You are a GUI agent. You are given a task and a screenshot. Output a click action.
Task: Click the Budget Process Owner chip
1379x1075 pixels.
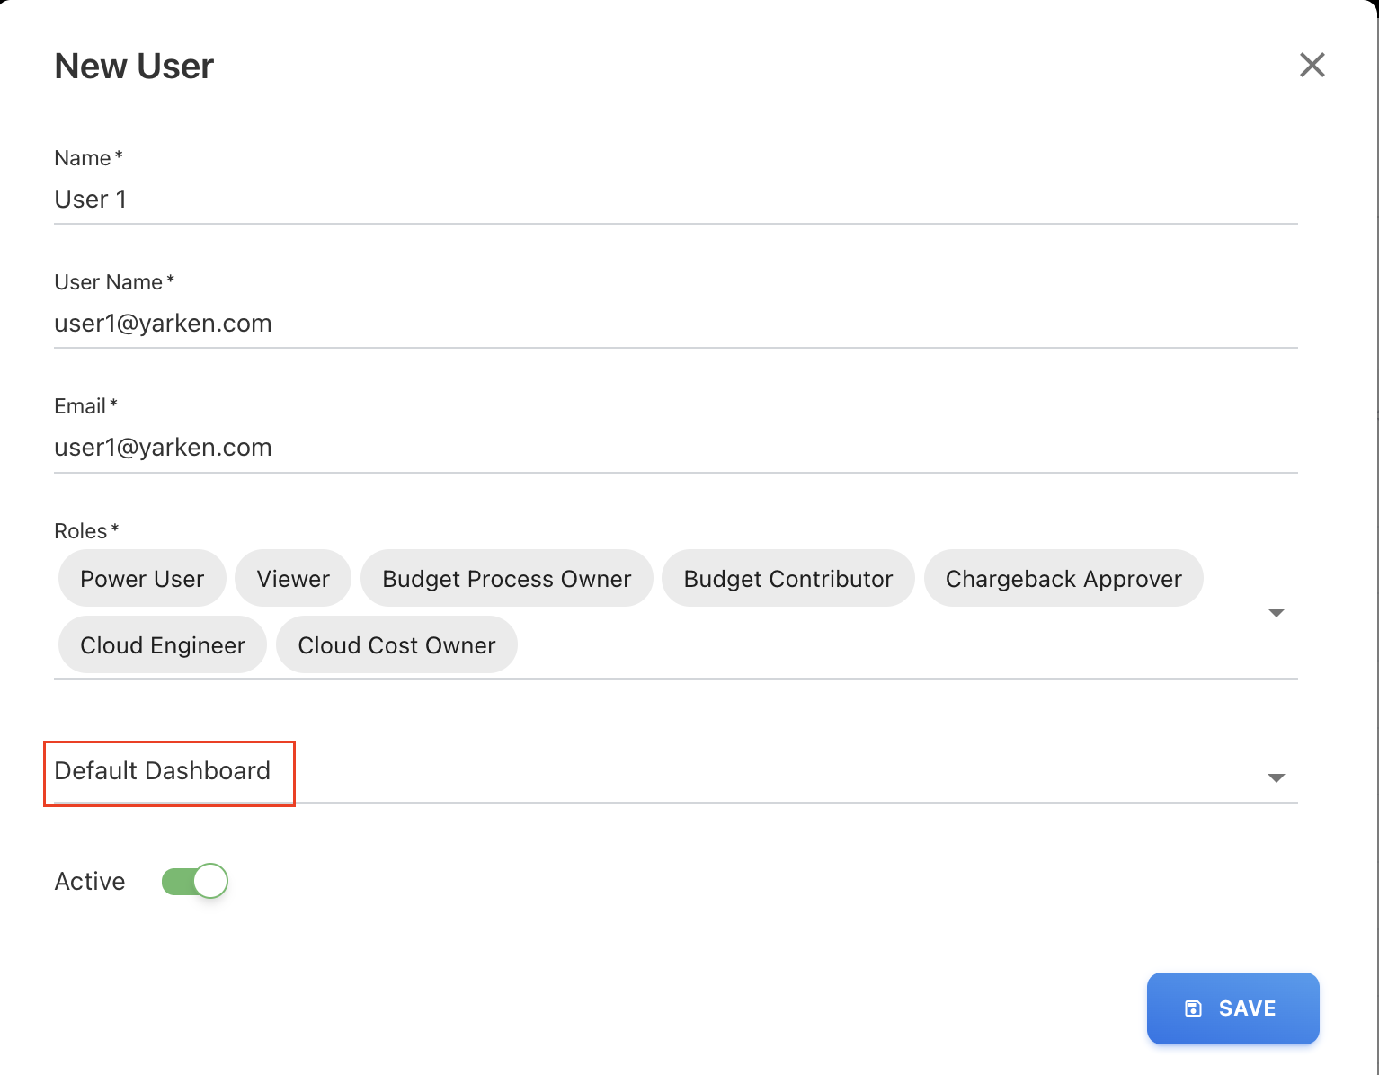pyautogui.click(x=507, y=579)
